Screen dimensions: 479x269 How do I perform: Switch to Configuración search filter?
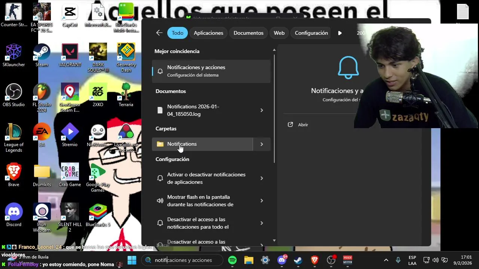coord(311,33)
